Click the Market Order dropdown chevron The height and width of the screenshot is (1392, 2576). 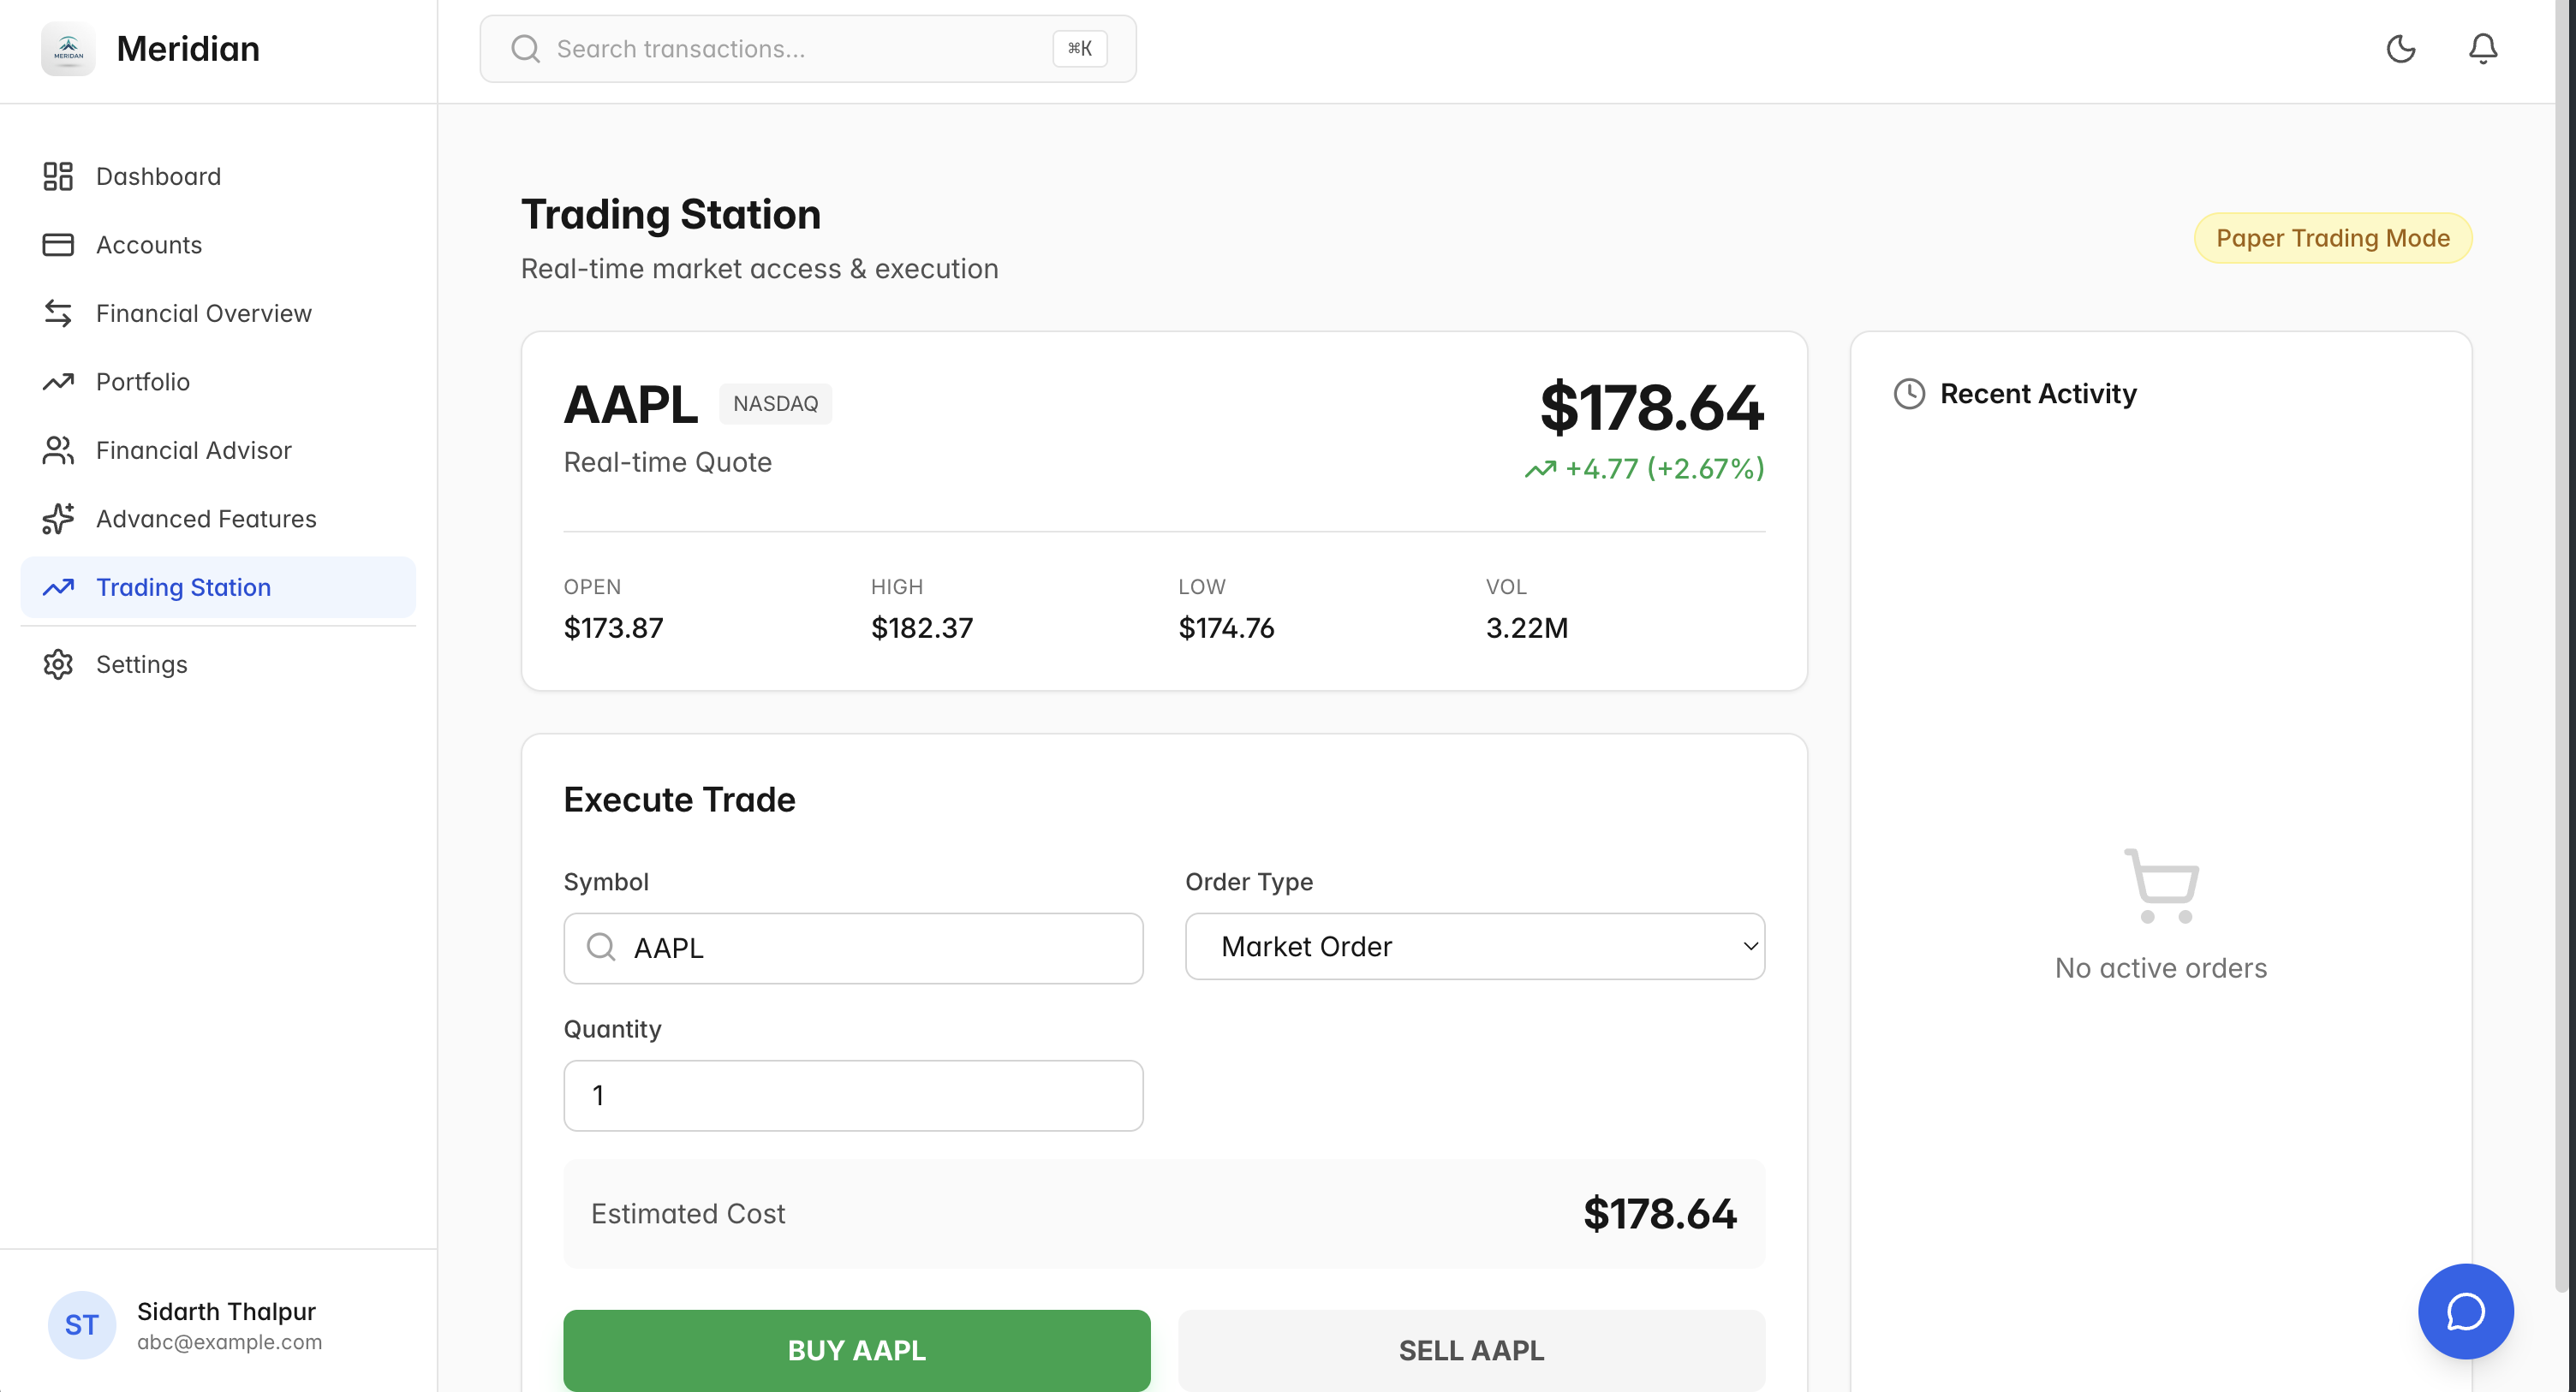point(1750,946)
